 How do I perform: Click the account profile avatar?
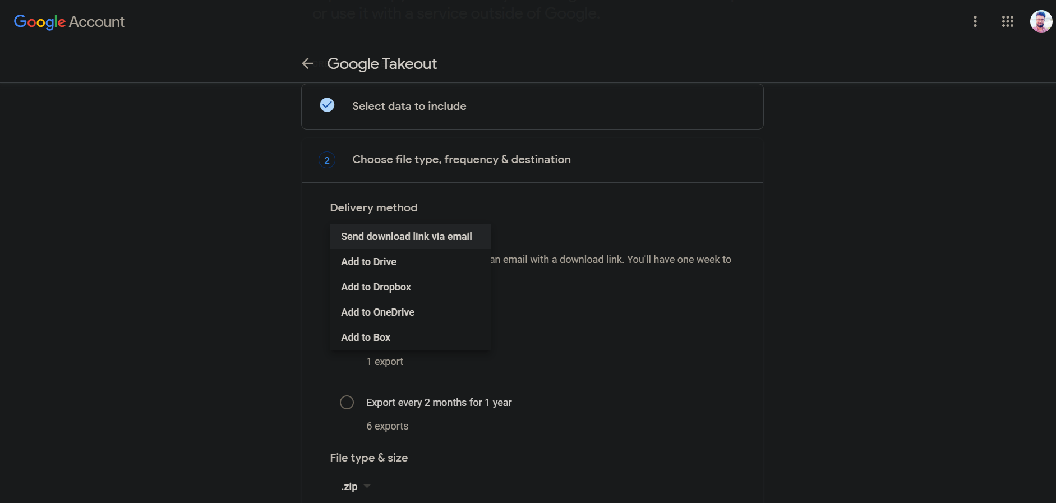point(1041,21)
